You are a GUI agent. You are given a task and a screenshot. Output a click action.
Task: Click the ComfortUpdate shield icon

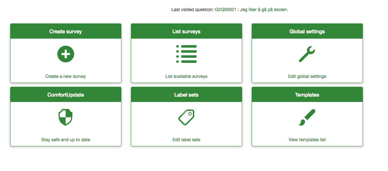tap(65, 117)
